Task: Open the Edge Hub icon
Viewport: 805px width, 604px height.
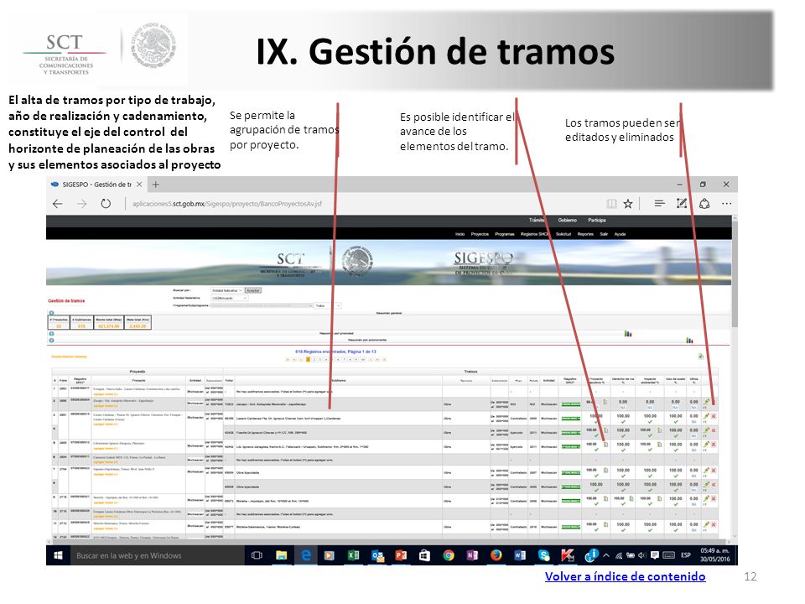Action: [x=660, y=203]
